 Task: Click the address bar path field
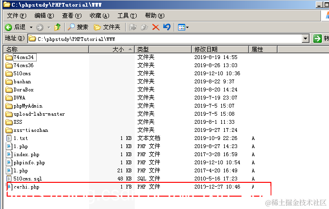tap(166, 39)
